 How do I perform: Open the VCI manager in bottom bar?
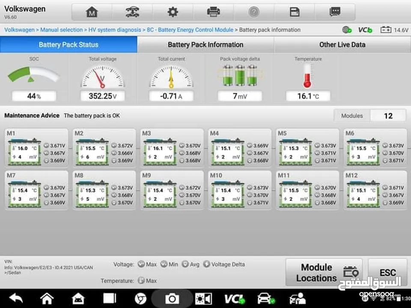[x=235, y=299]
